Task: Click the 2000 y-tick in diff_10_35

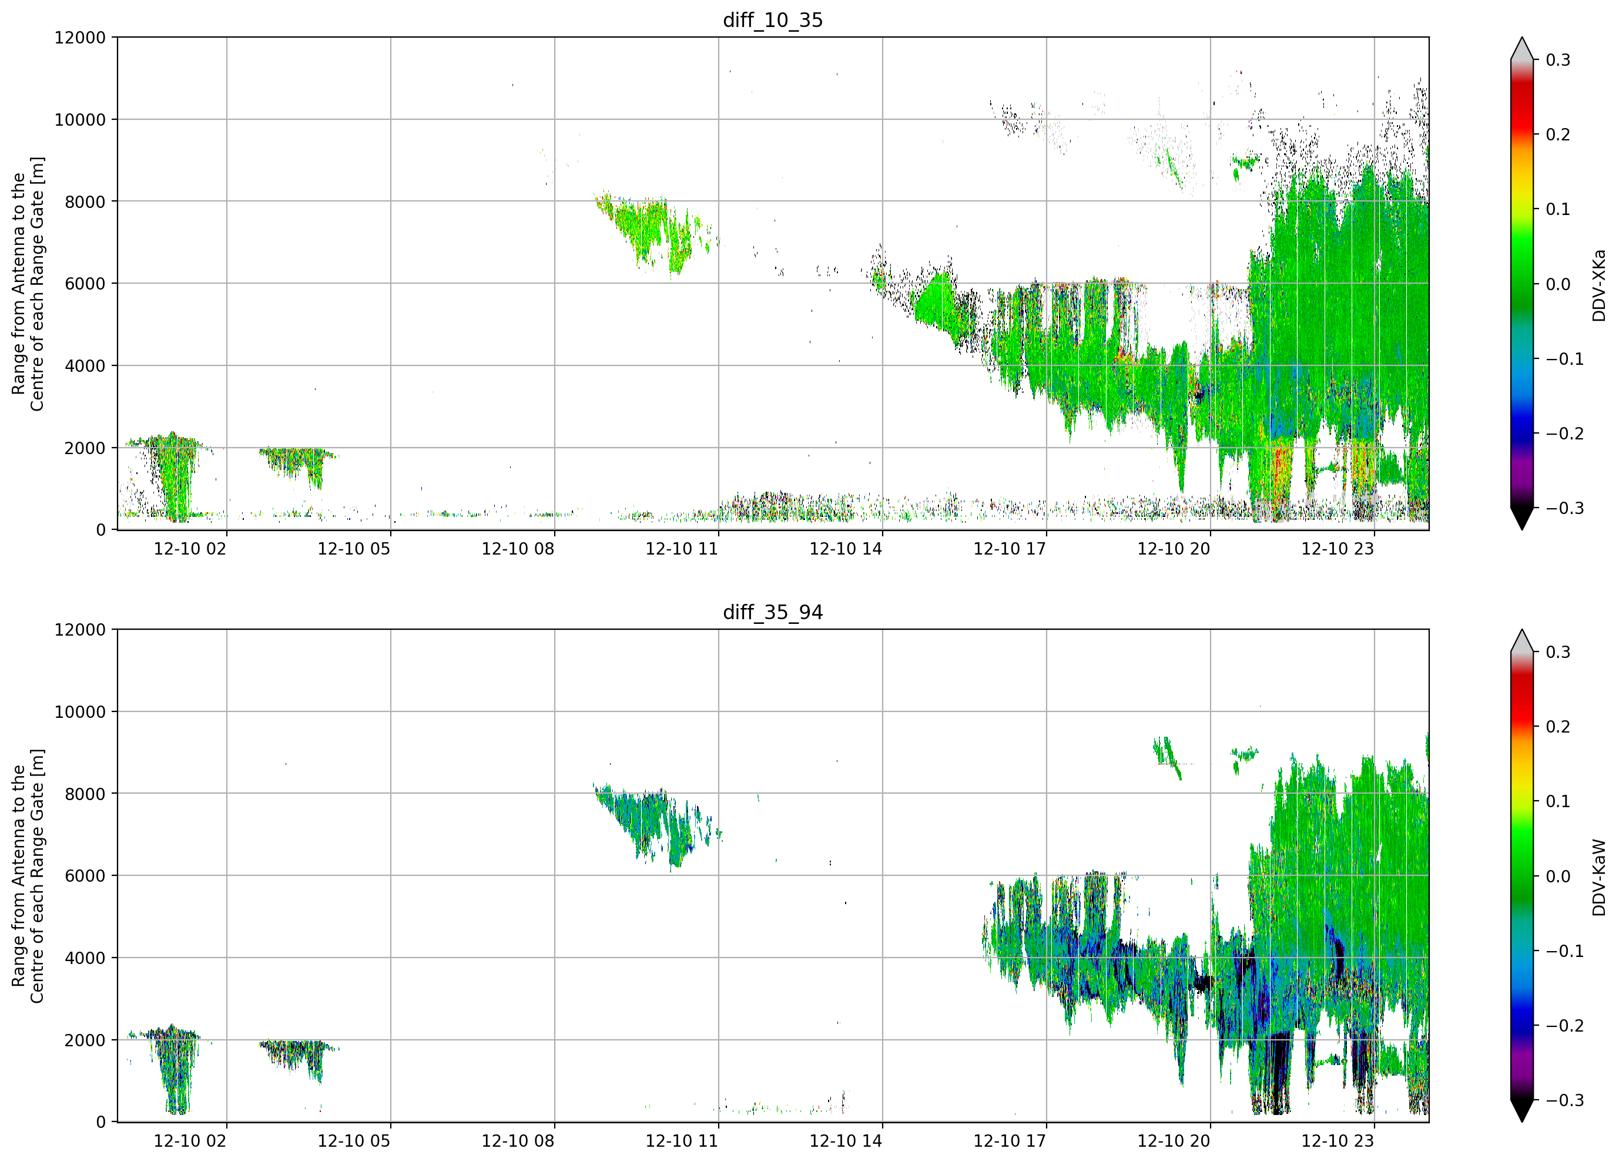Action: pyautogui.click(x=85, y=448)
